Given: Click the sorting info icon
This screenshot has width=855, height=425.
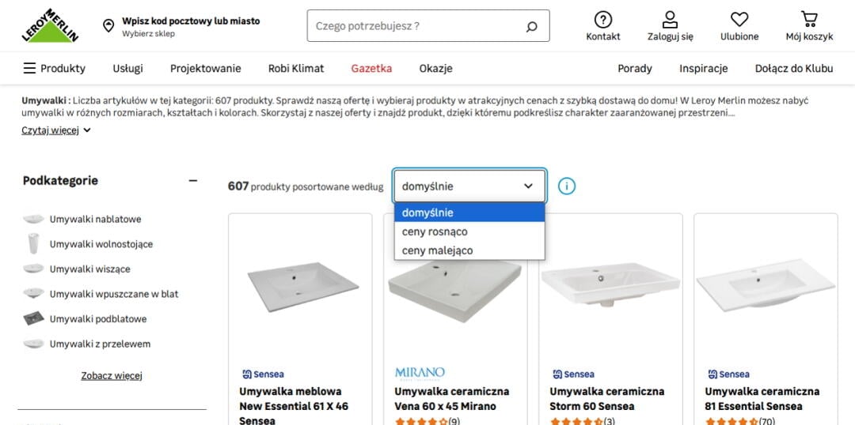Looking at the screenshot, I should (x=567, y=186).
